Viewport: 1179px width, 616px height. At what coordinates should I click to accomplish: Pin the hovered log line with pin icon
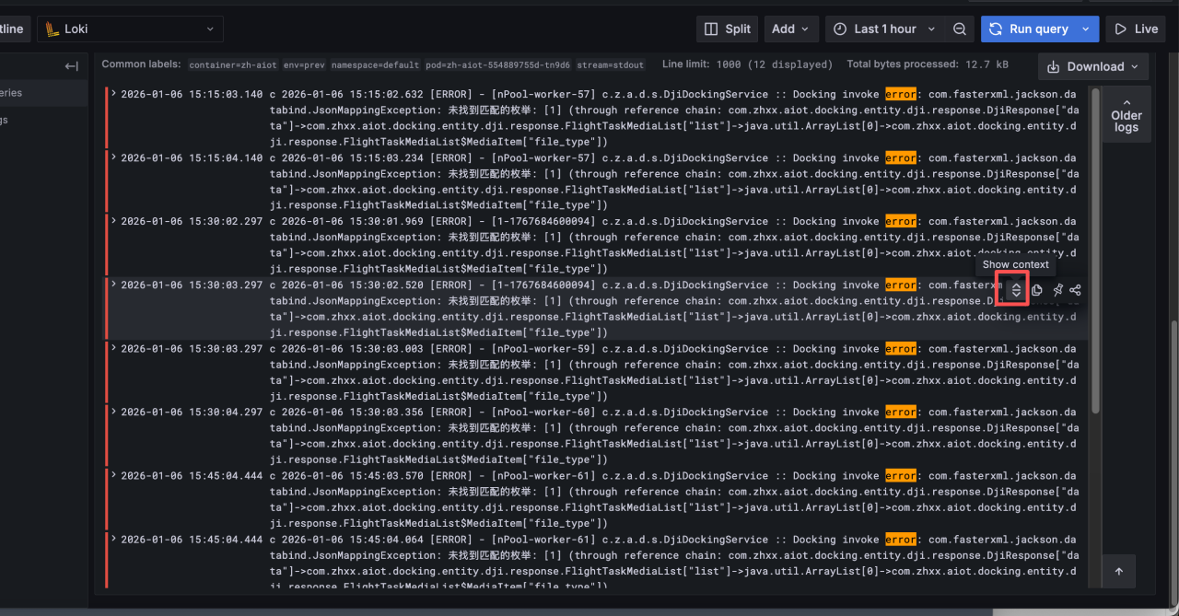pos(1056,290)
